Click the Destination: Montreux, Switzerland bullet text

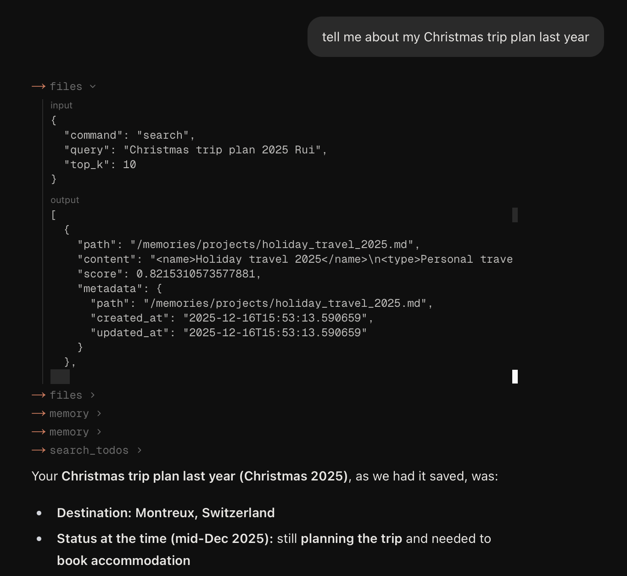point(166,513)
